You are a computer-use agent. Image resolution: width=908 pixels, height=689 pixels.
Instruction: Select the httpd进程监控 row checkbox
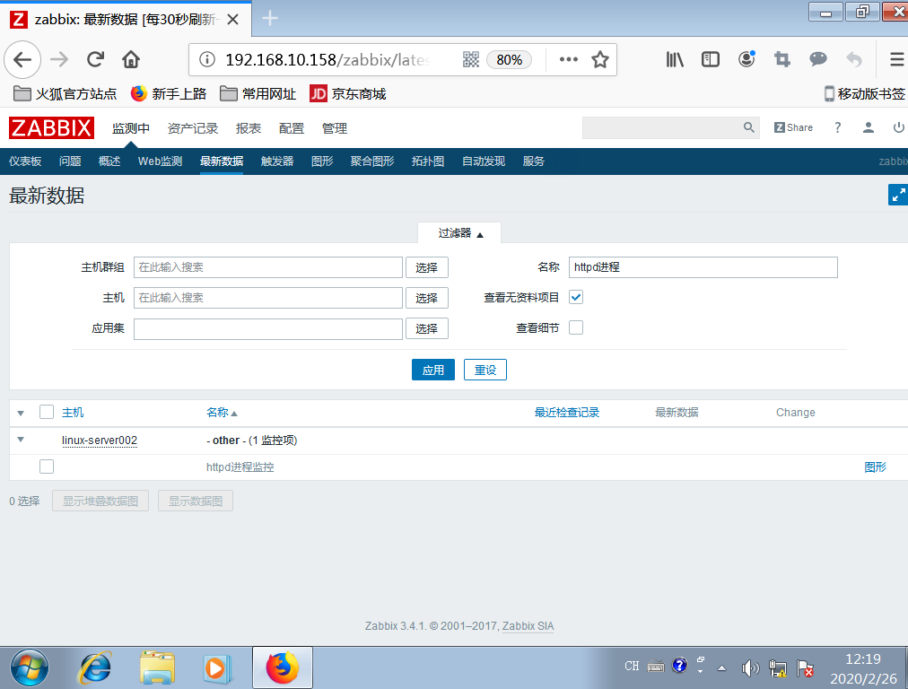pos(47,467)
